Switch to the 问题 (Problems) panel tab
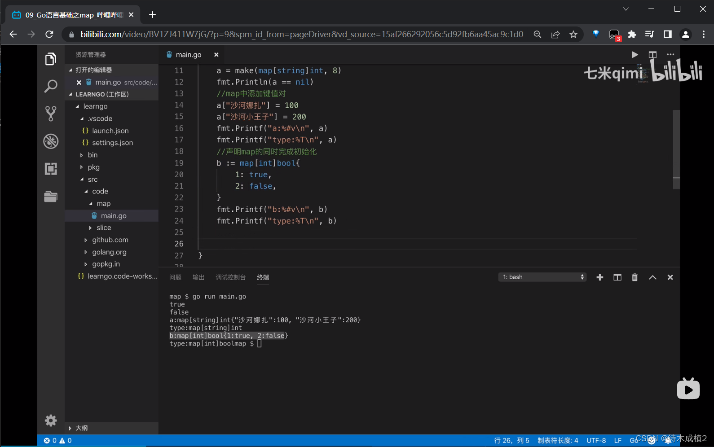 point(176,277)
